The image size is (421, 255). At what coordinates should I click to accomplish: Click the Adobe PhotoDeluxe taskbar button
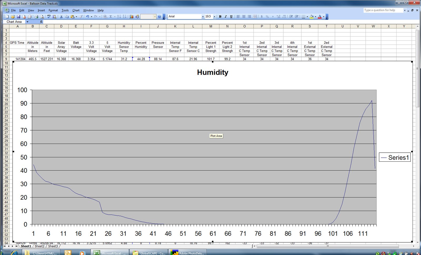187,253
